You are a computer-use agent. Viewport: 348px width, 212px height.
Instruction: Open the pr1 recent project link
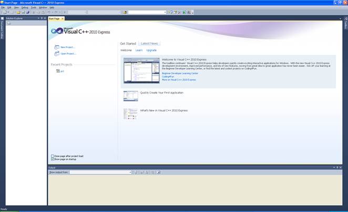[x=62, y=71]
